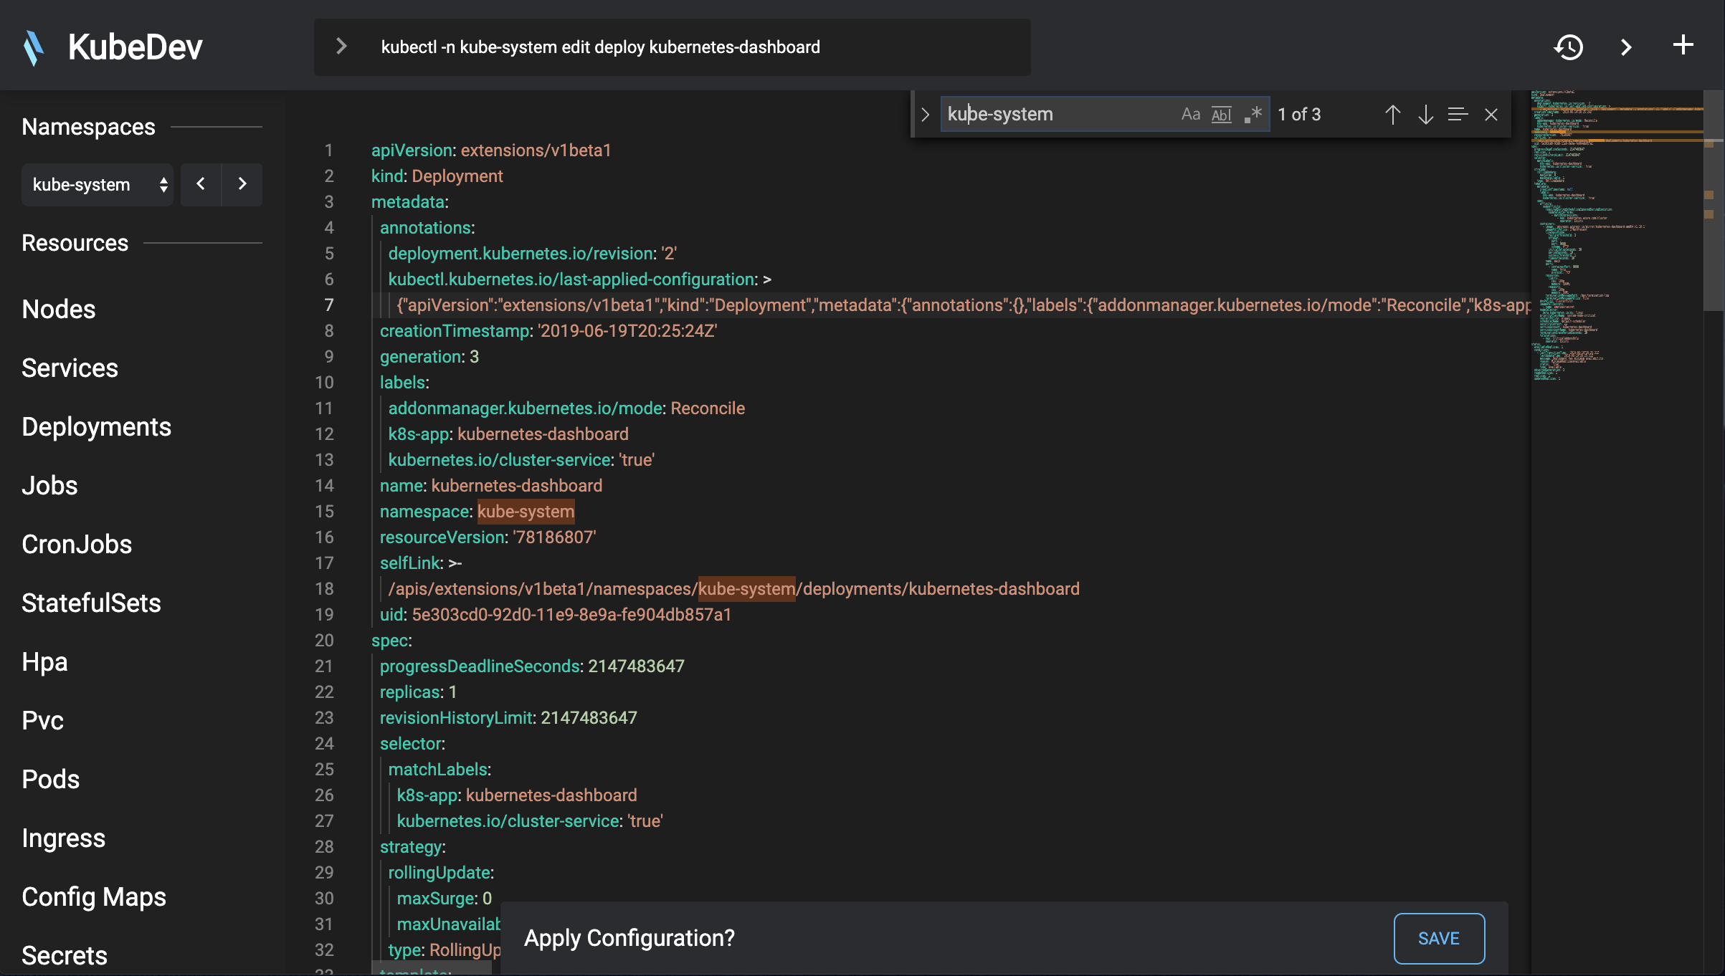
Task: Switch to next namespace
Action: click(242, 184)
